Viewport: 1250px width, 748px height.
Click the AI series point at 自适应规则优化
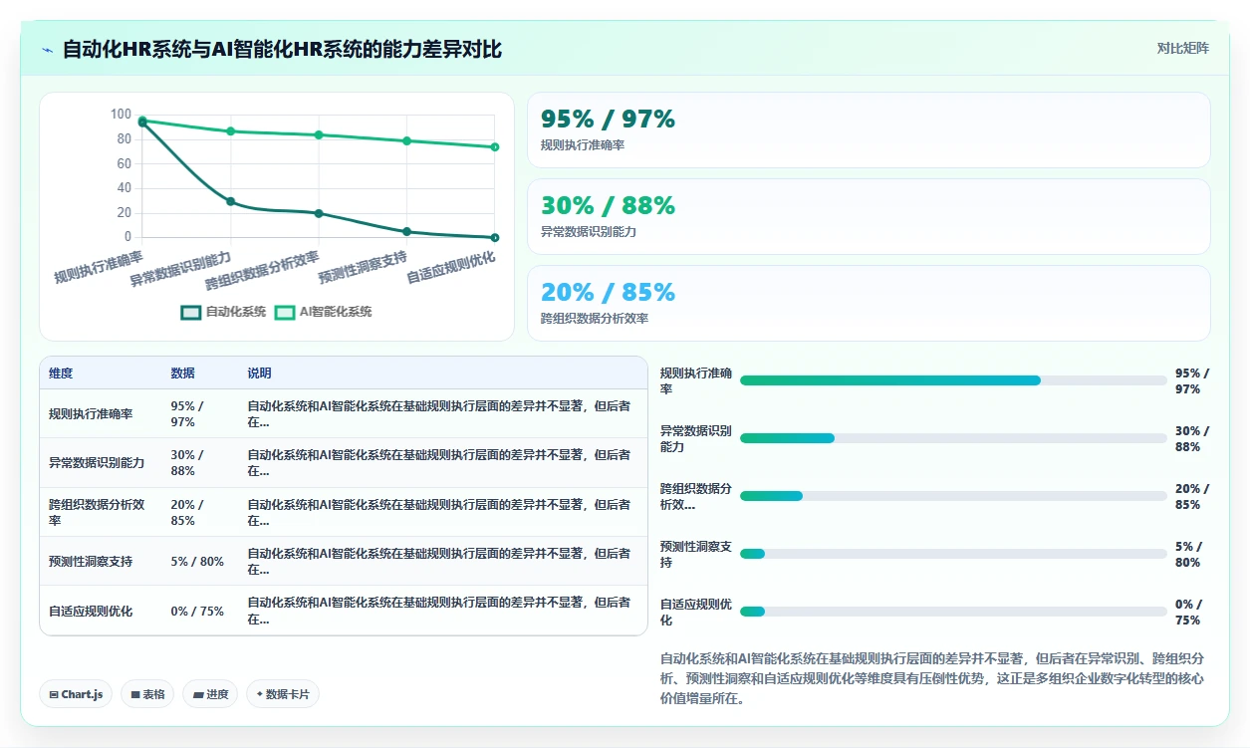pyautogui.click(x=495, y=147)
